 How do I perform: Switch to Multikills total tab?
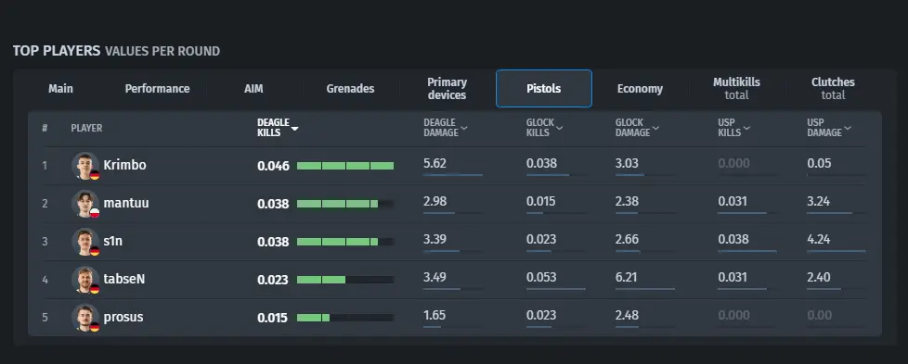pyautogui.click(x=736, y=88)
